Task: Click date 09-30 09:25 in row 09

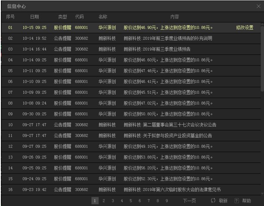Action: (x=35, y=114)
